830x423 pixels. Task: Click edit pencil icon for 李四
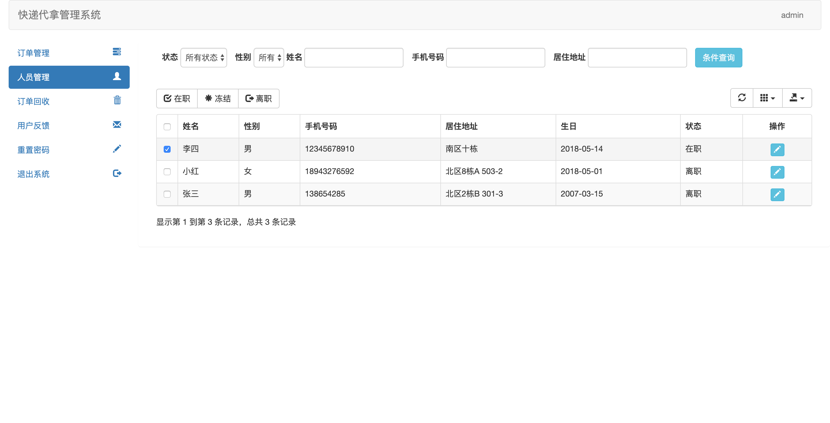pyautogui.click(x=777, y=150)
